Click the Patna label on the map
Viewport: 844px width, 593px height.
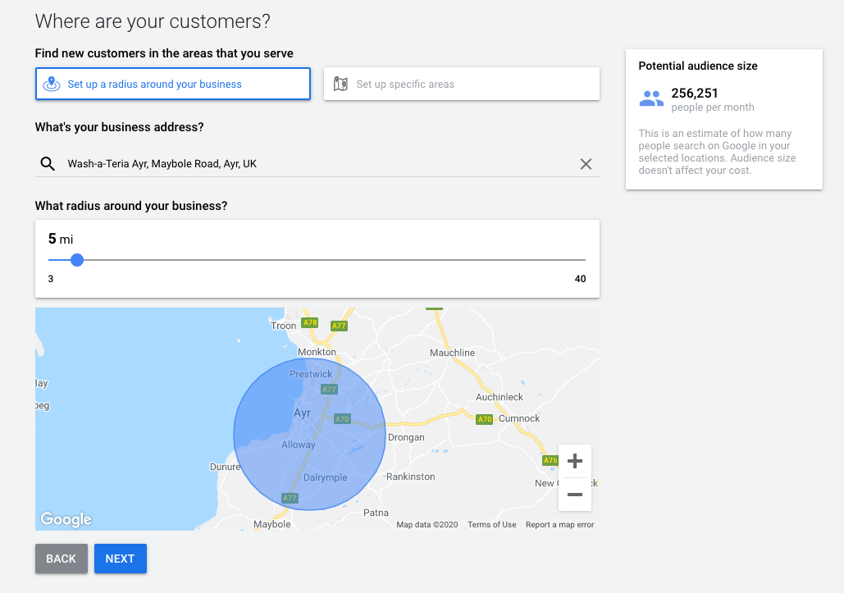pos(376,513)
